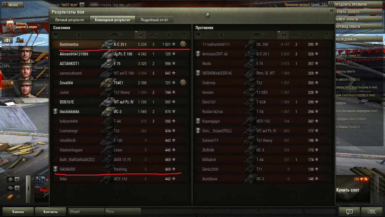The image size is (385, 217).
Task: Sort enemy list by player name icon
Action: coord(221,35)
